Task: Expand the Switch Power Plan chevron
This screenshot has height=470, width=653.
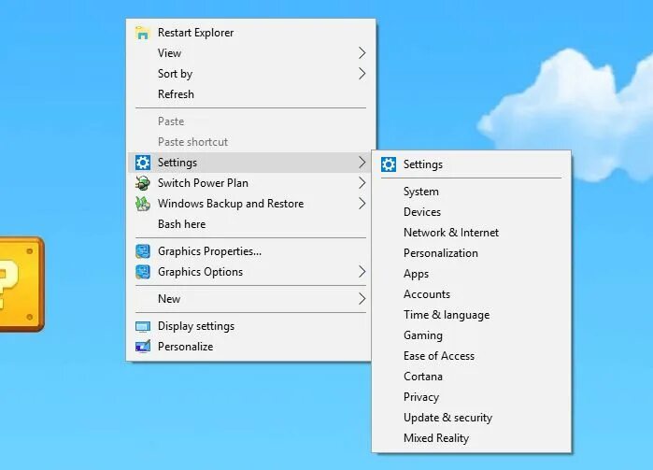Action: [x=362, y=183]
